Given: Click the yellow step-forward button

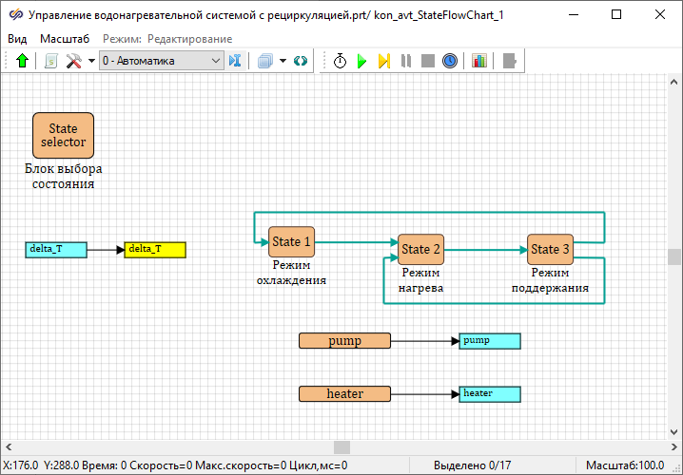Looking at the screenshot, I should pyautogui.click(x=383, y=61).
